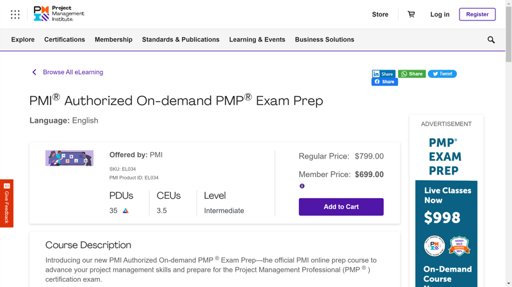Click the member price info icon

coord(302,186)
